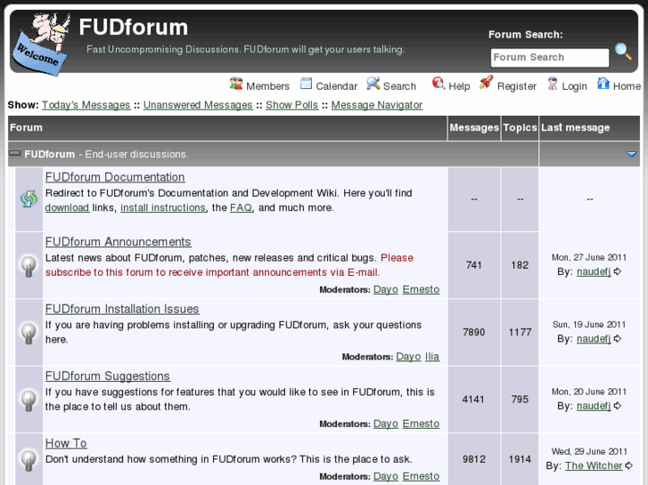The image size is (648, 485).
Task: Click the FUDforum category title text
Action: click(50, 154)
